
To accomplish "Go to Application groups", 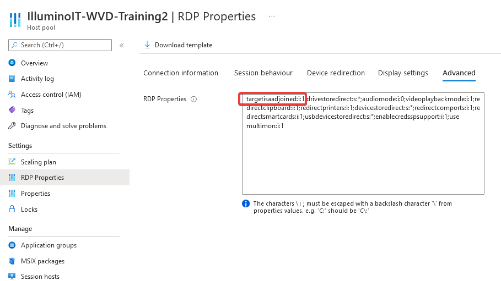I will pyautogui.click(x=49, y=245).
